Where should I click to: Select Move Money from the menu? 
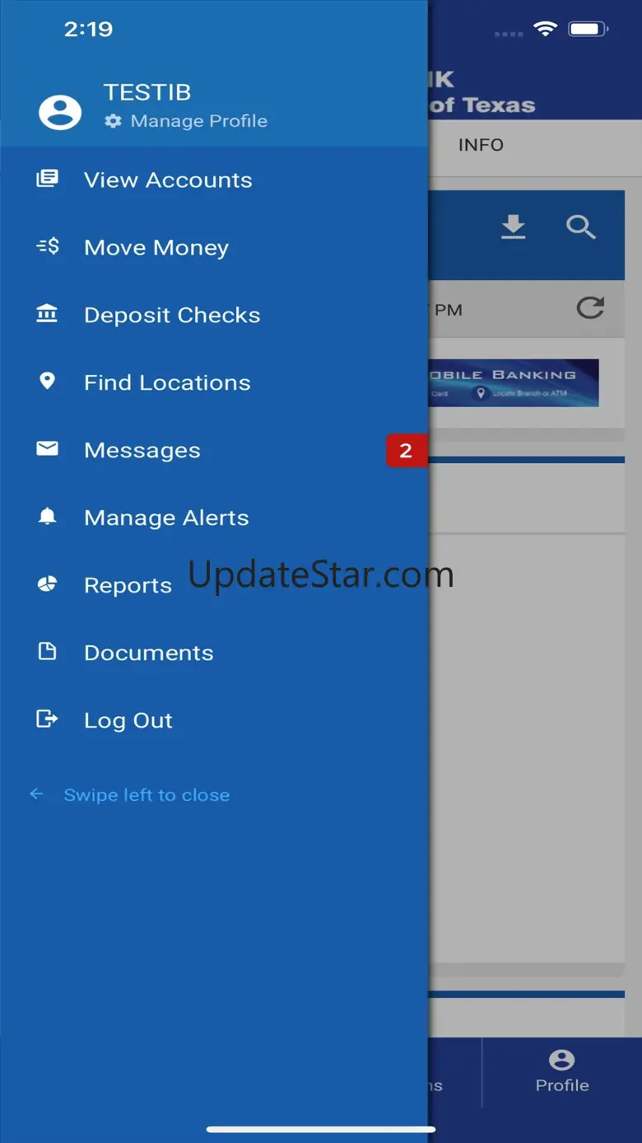(x=156, y=247)
